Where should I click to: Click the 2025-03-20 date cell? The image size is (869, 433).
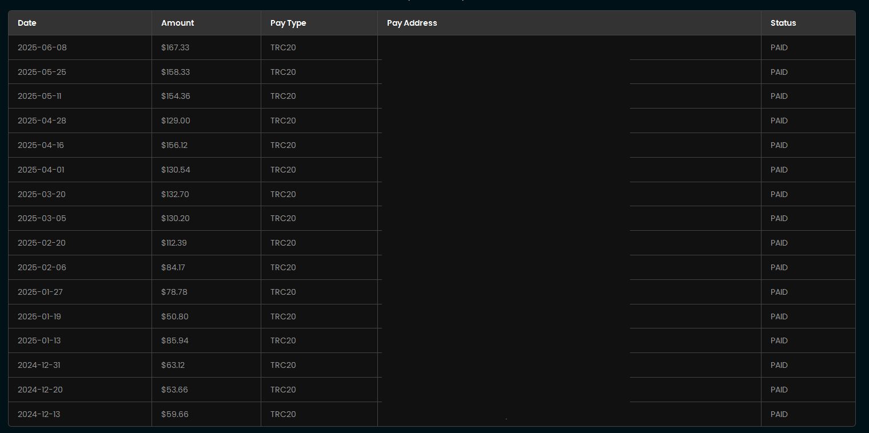pyautogui.click(x=42, y=194)
